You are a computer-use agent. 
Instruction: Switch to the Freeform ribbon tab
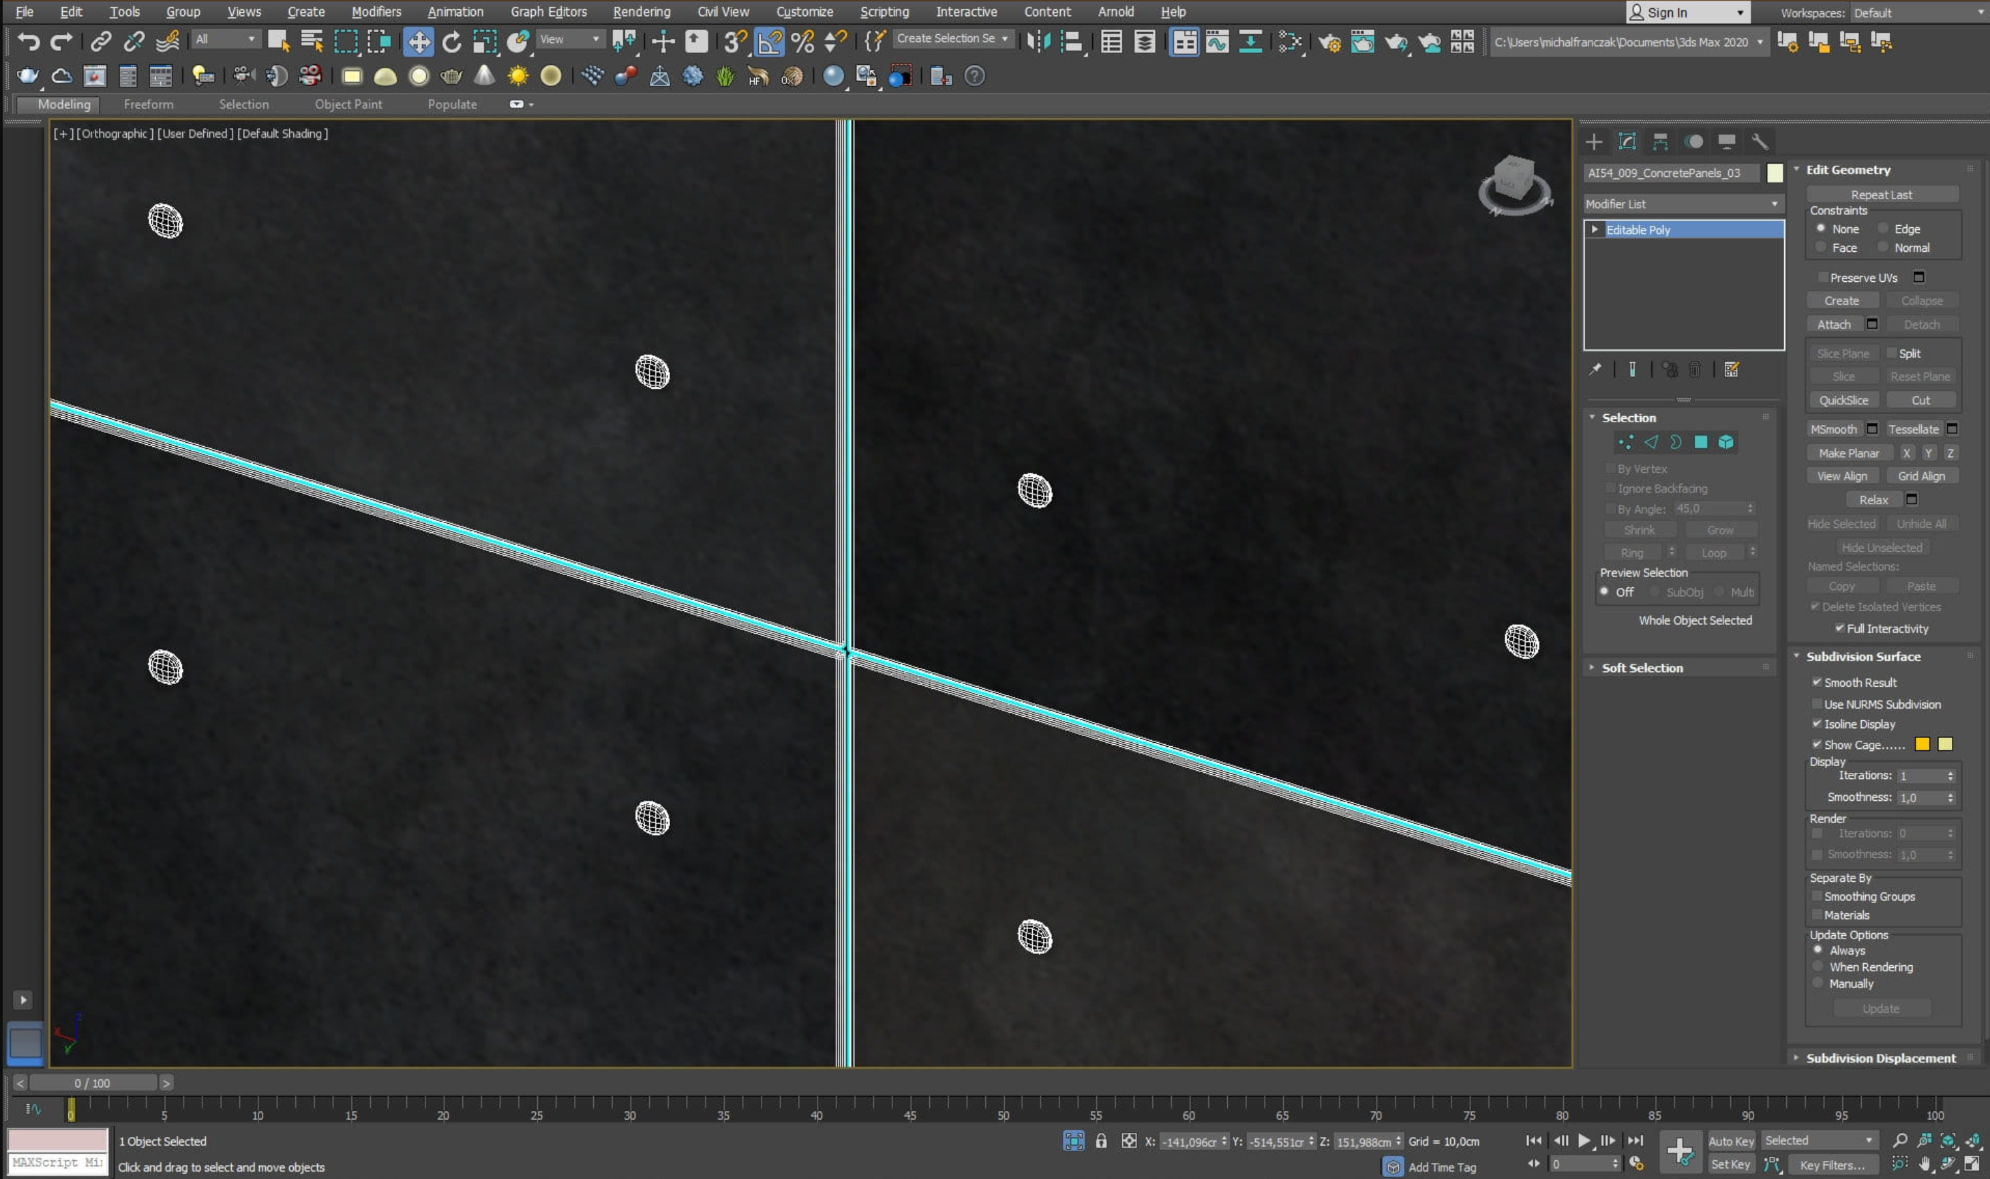[148, 104]
